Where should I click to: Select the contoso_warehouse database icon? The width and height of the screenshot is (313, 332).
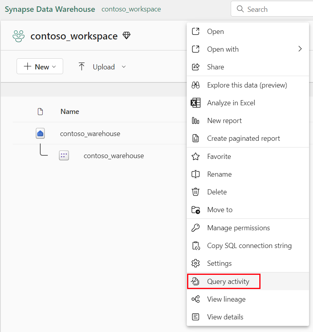(x=40, y=133)
